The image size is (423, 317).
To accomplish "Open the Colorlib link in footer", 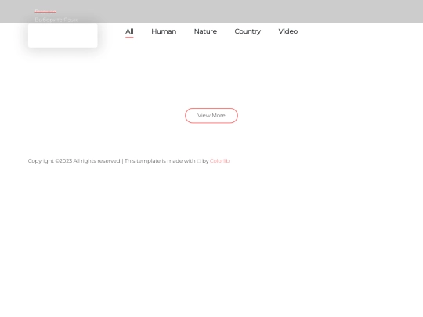I will pyautogui.click(x=219, y=161).
